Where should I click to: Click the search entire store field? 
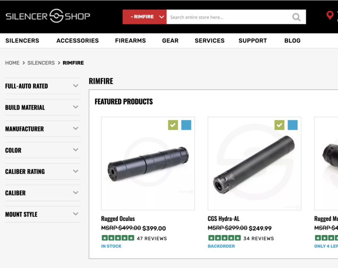coord(228,17)
